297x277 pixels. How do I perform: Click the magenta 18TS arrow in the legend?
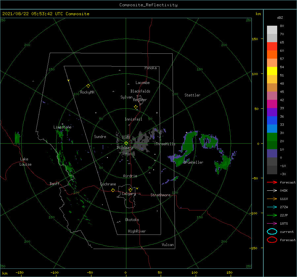(x=272, y=224)
